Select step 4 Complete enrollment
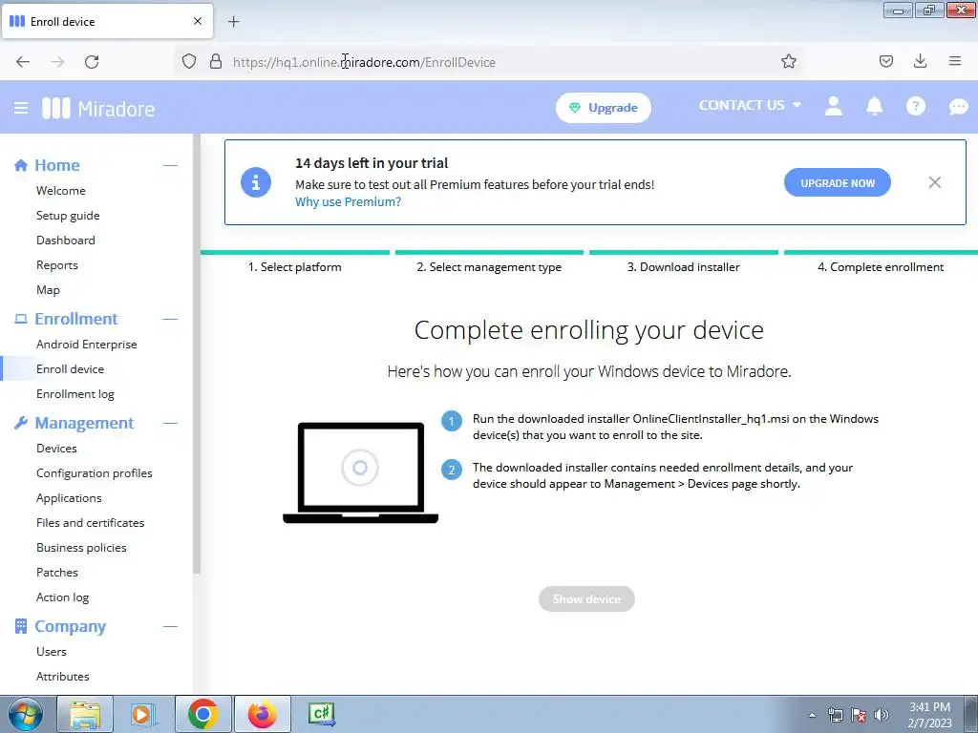This screenshot has width=978, height=733. point(881,267)
